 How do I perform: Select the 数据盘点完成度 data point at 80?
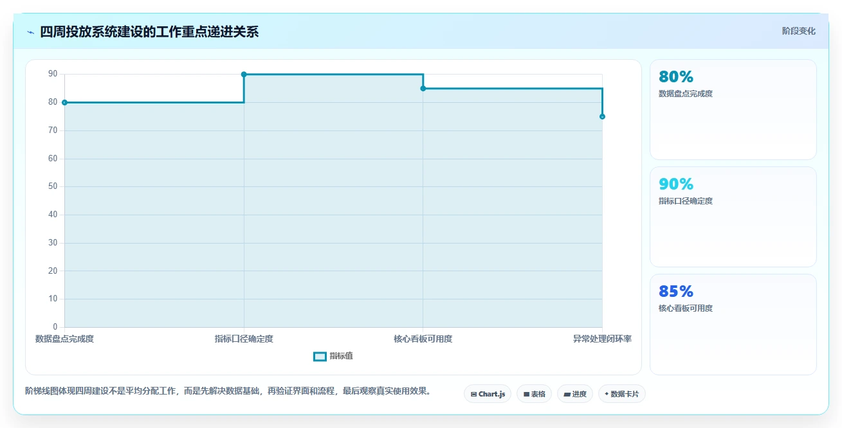click(x=64, y=102)
